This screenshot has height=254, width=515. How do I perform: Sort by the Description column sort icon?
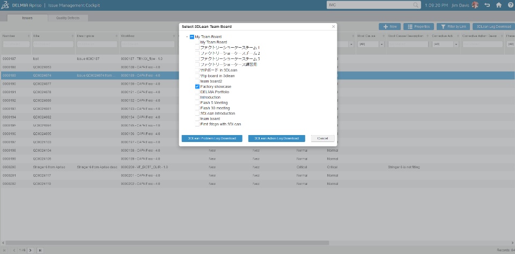[x=116, y=36]
